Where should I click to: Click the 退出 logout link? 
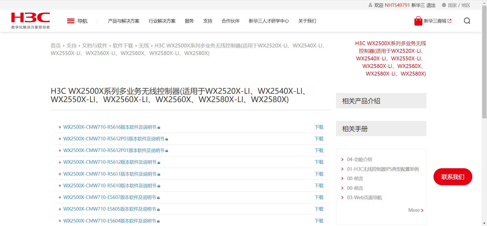click(431, 5)
